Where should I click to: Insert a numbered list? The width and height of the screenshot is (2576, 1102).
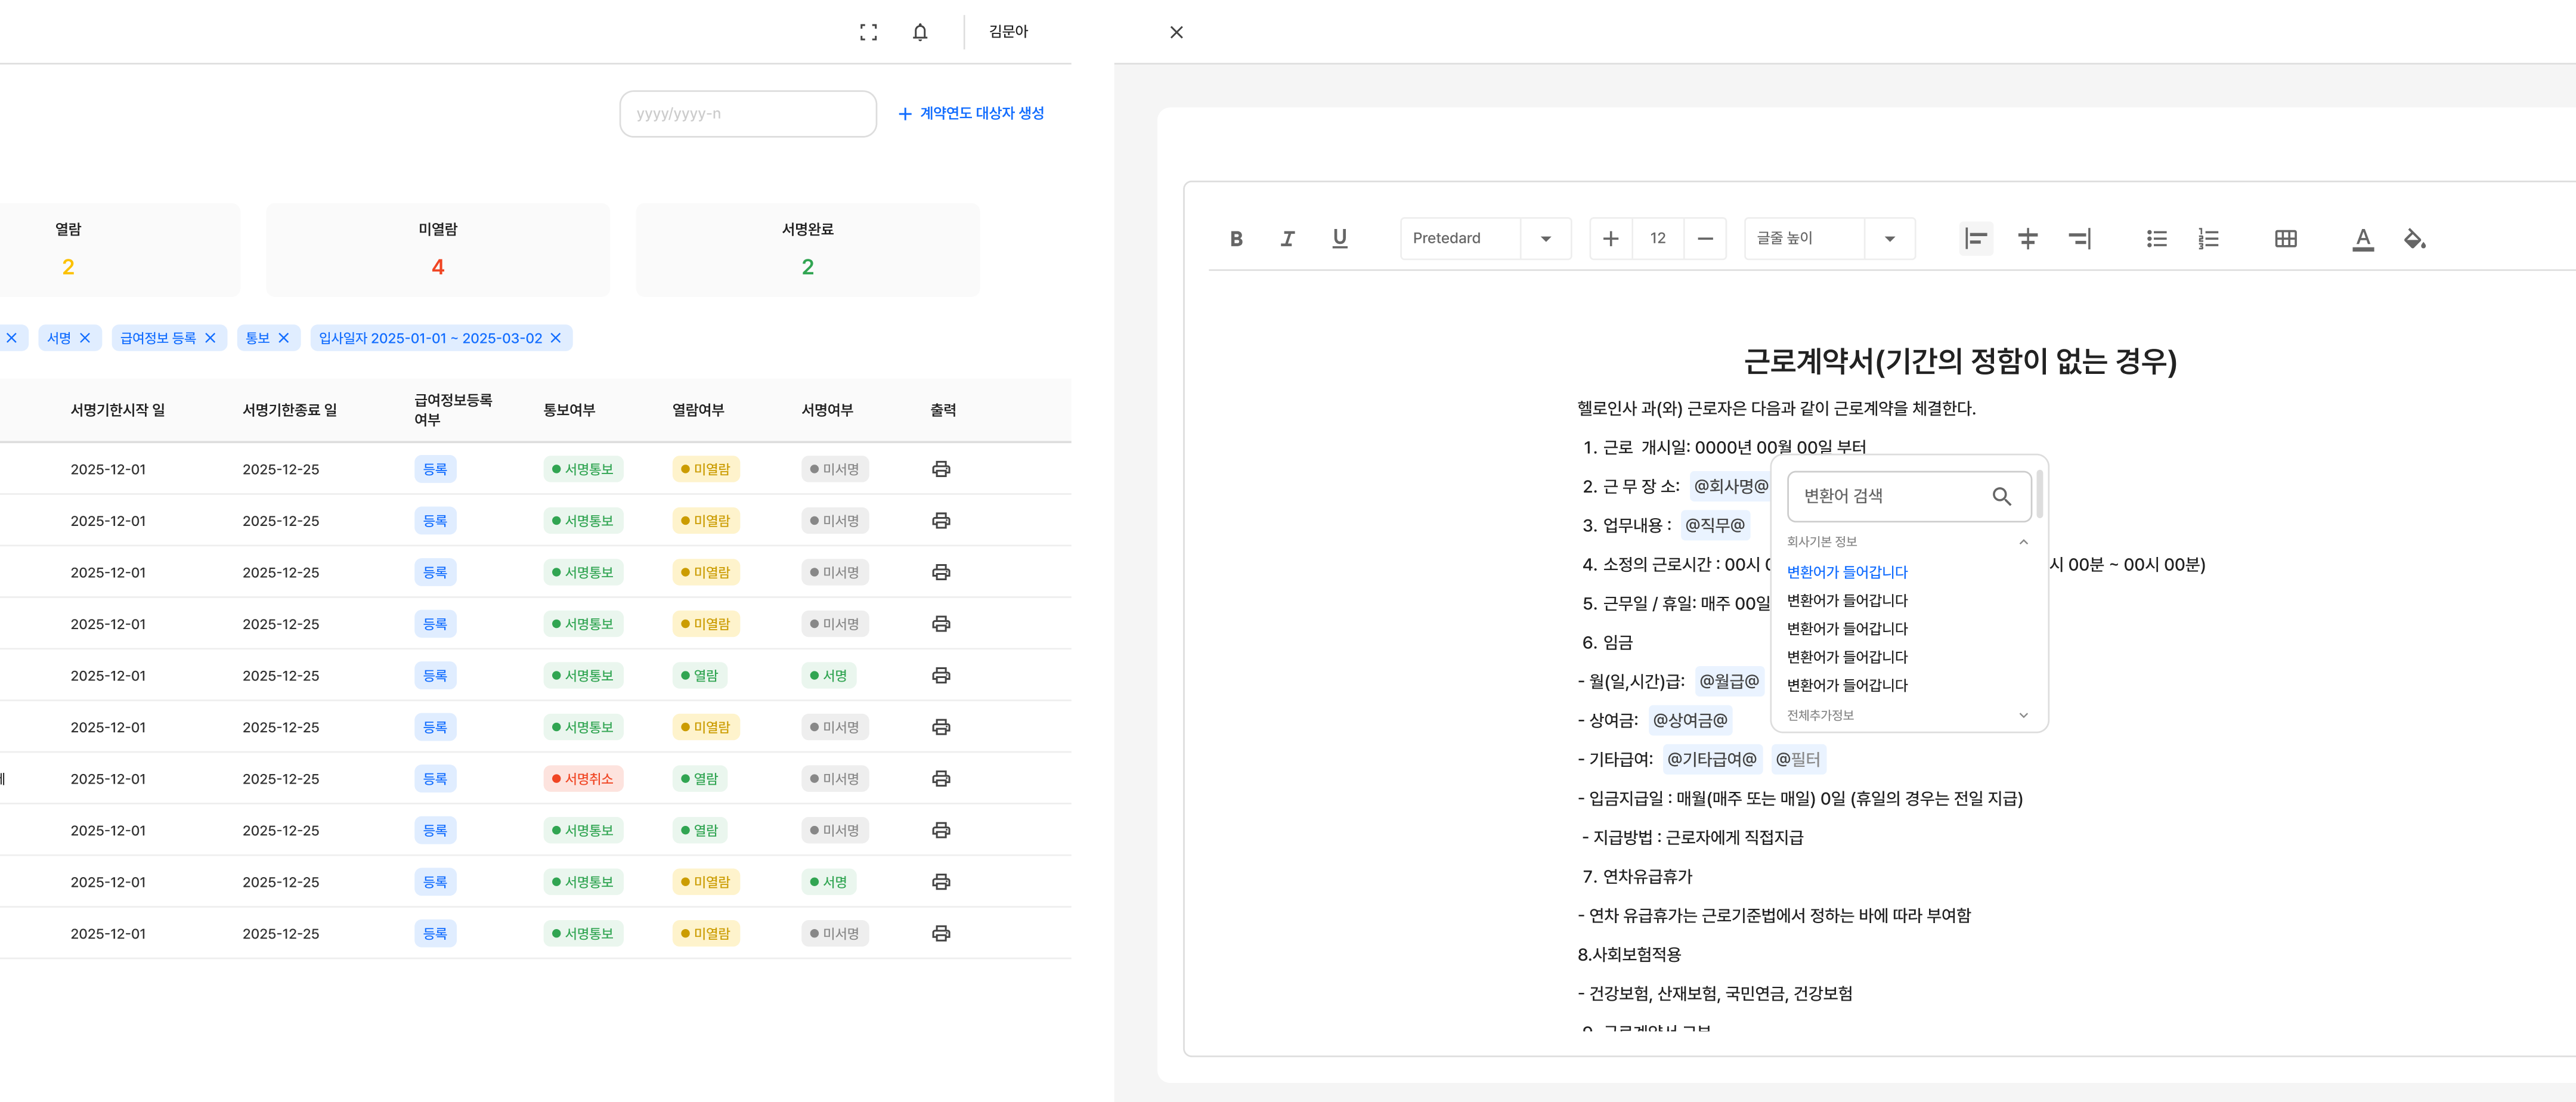[2208, 238]
